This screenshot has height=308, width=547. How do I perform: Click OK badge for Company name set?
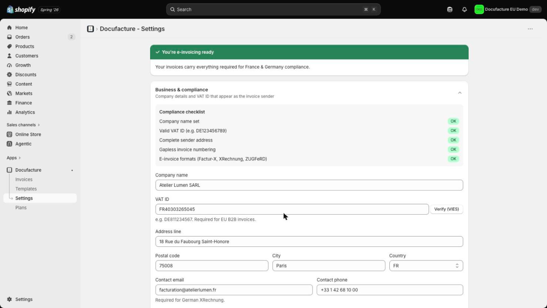(x=453, y=121)
